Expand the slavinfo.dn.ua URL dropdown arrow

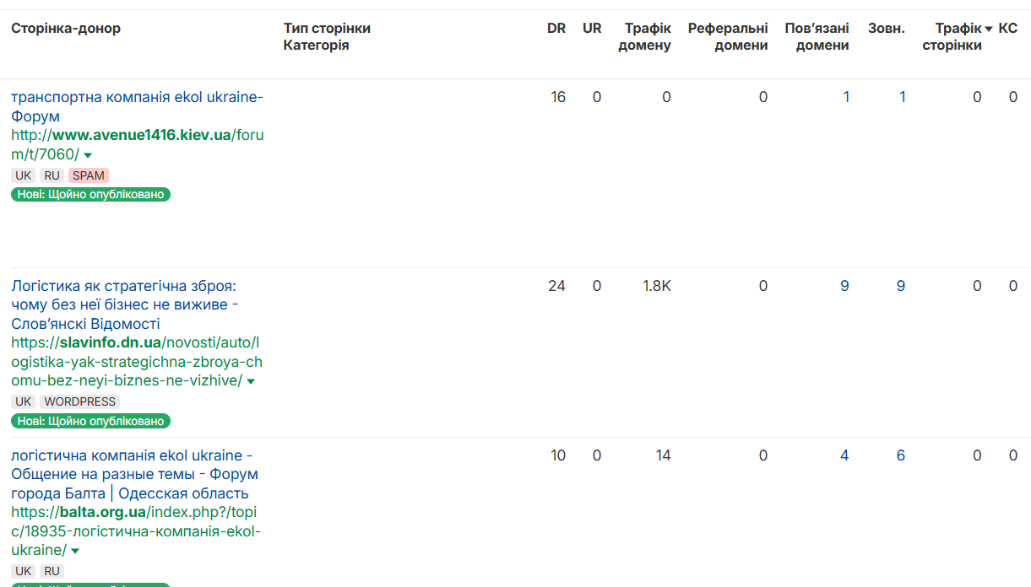pyautogui.click(x=251, y=382)
